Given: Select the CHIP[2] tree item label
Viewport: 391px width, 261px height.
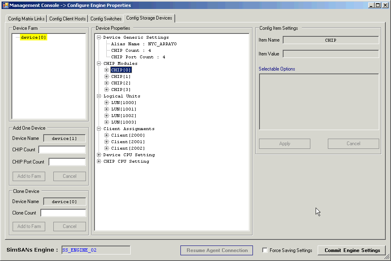Looking at the screenshot, I should [121, 83].
